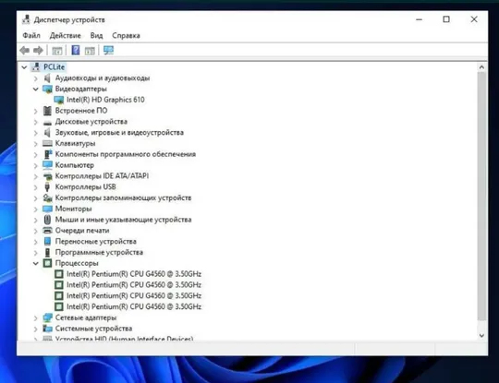Click the Сетевые адаптеры network icon
The image size is (499, 383).
tap(47, 317)
